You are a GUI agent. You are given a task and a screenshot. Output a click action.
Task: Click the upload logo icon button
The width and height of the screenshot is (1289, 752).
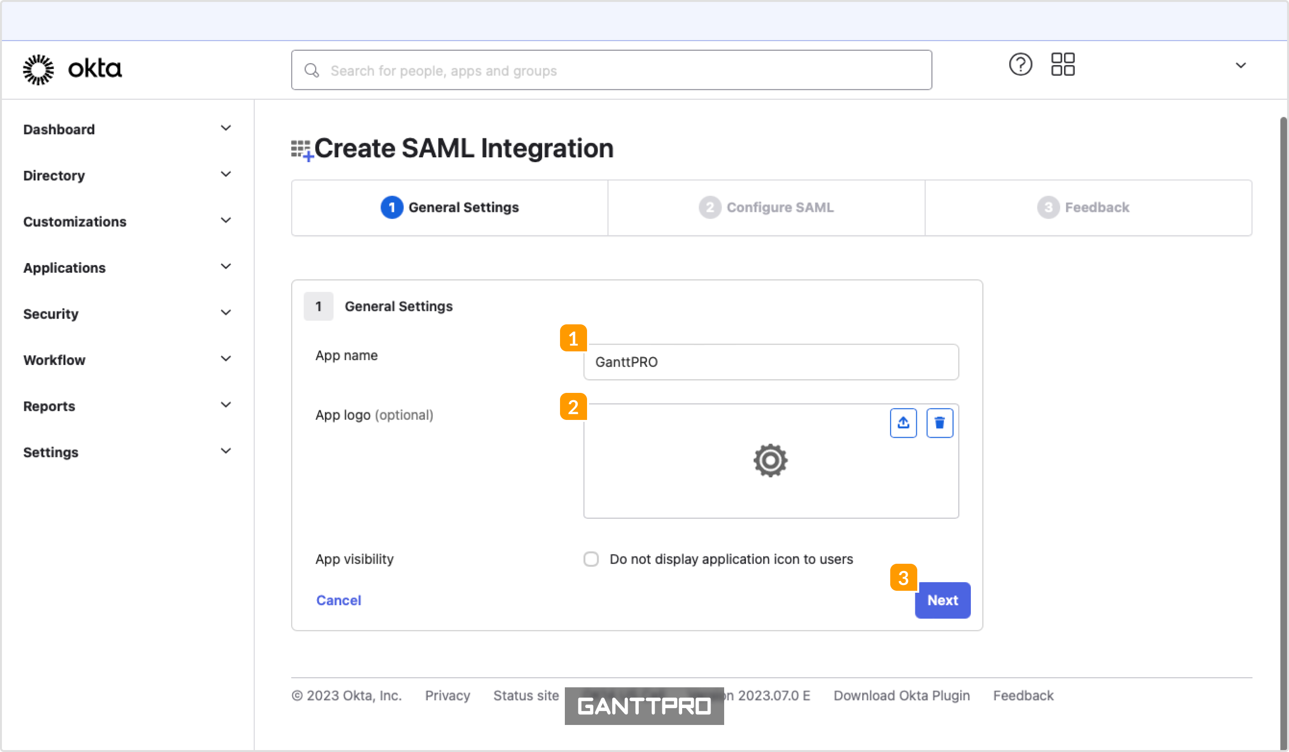click(903, 423)
